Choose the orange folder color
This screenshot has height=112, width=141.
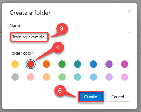[46, 64]
